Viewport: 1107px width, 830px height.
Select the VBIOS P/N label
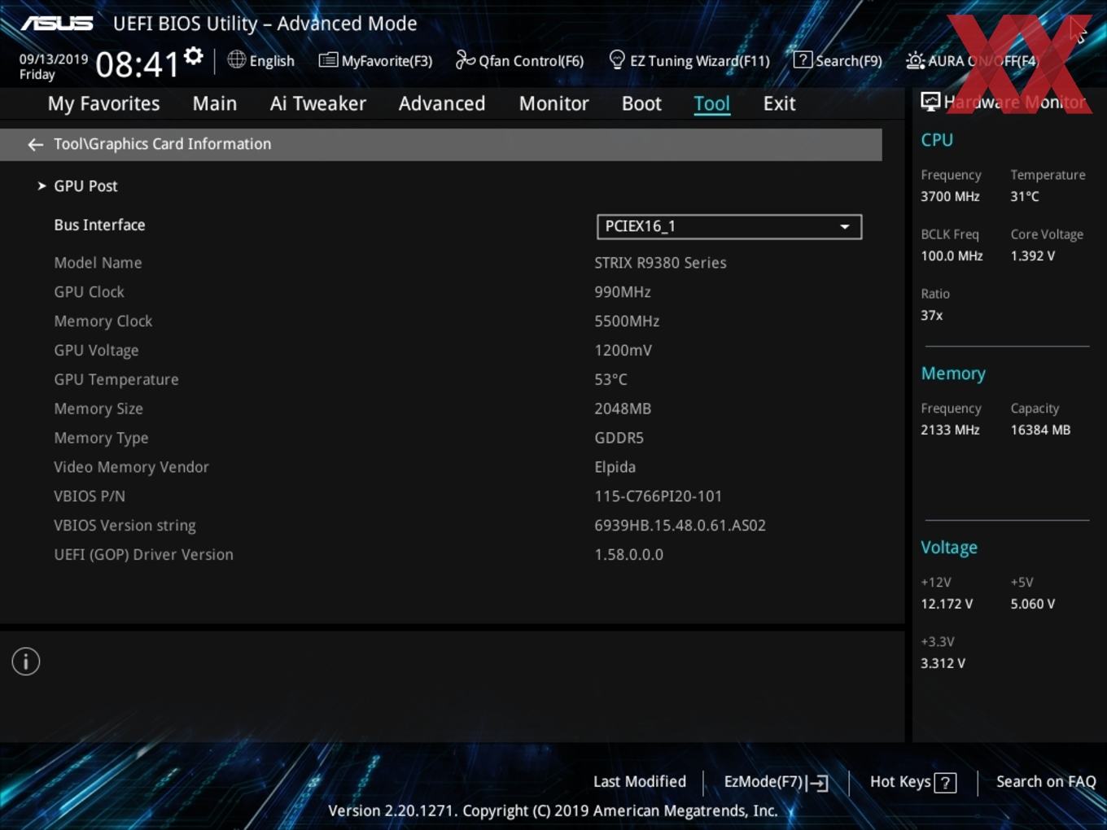coord(90,496)
